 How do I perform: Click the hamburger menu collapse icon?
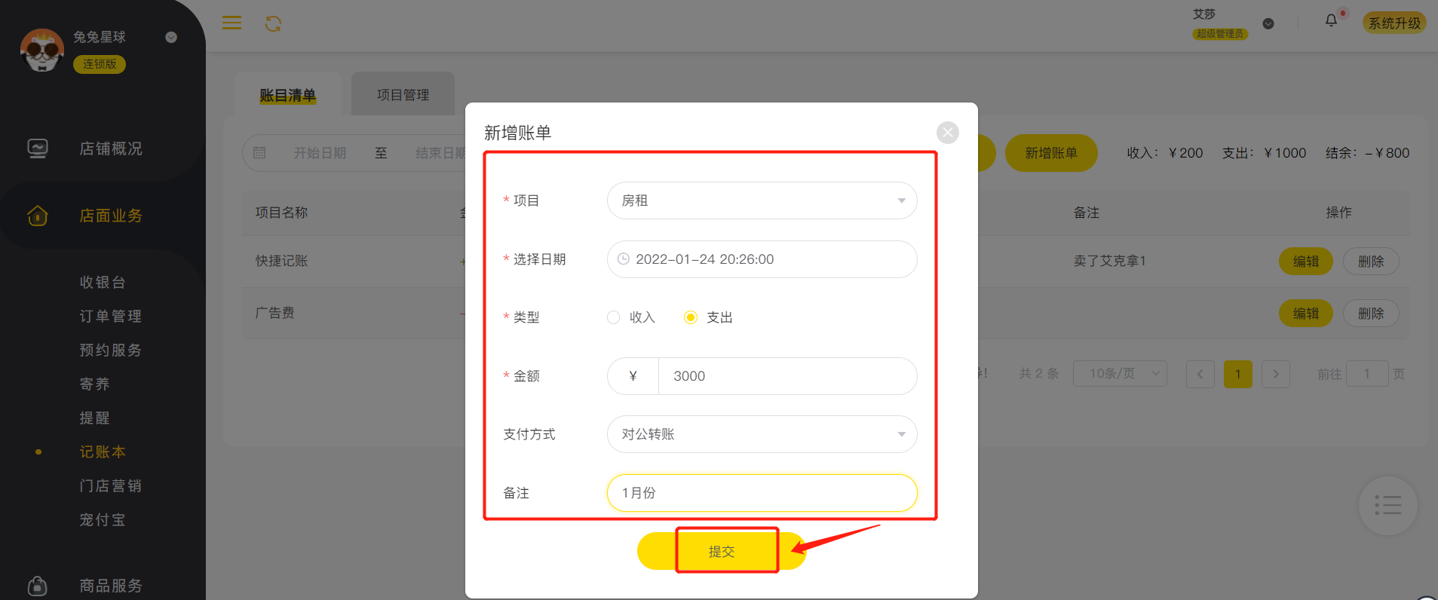(231, 23)
